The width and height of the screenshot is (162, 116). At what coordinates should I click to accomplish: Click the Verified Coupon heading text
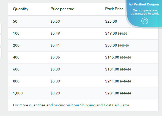[146, 4]
